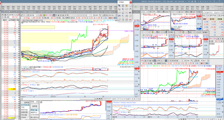Click the first play arrow in main chart scrollbar
This screenshot has height=120, width=224.
coord(96,99)
